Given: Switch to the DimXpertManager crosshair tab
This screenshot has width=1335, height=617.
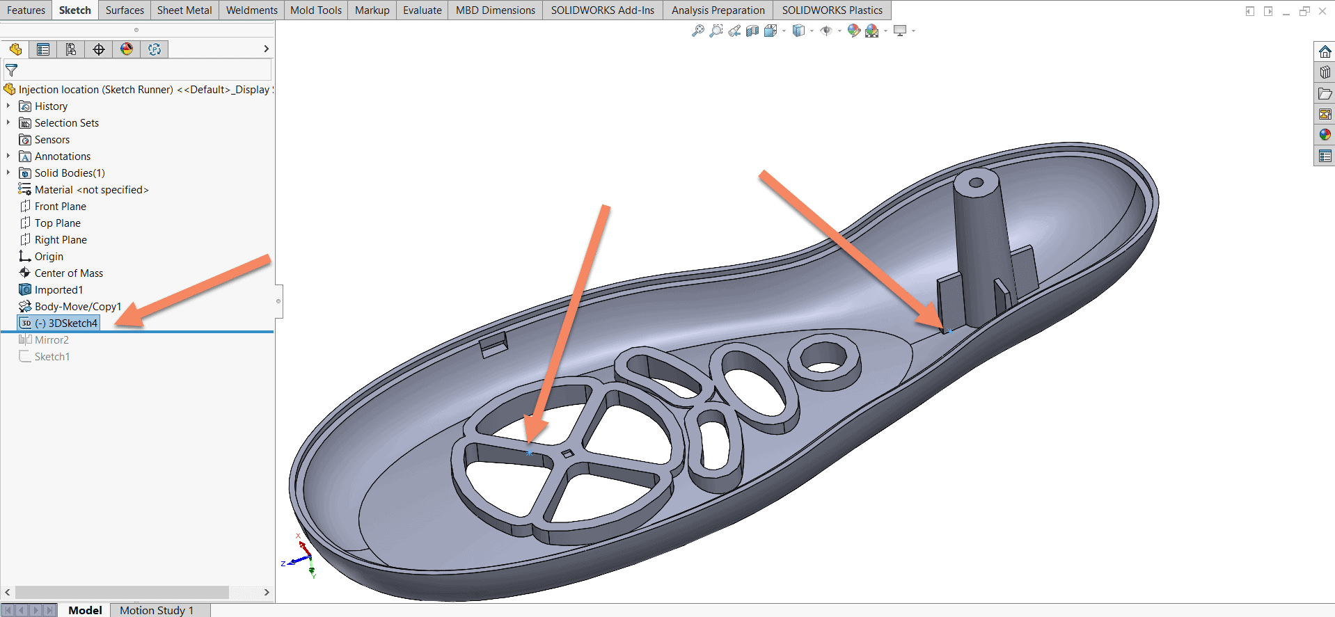Looking at the screenshot, I should click(x=99, y=49).
